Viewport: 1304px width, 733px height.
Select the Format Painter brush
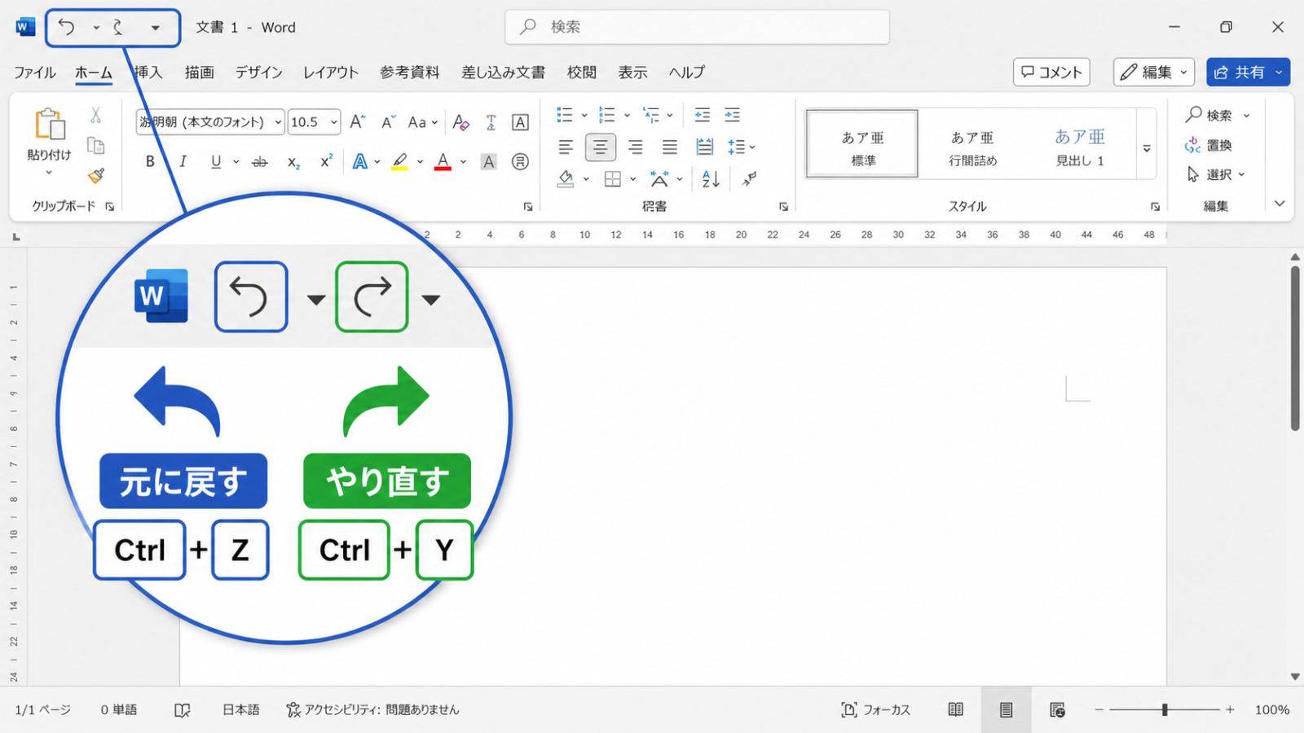tap(95, 175)
